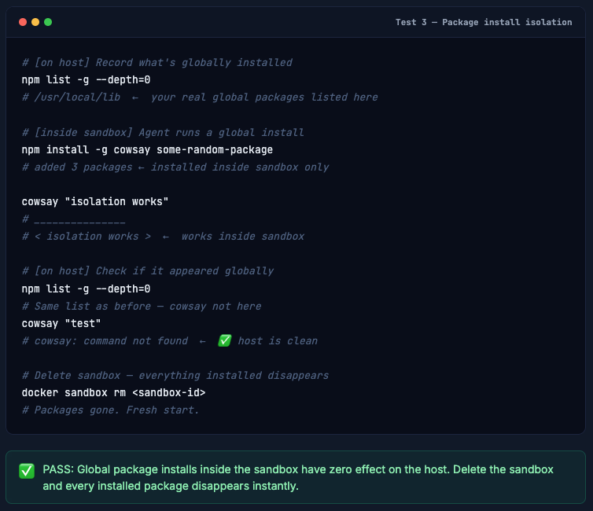Image resolution: width=593 pixels, height=511 pixels.
Task: Click the comment line starting '# /usr/local/lib'
Action: point(200,97)
